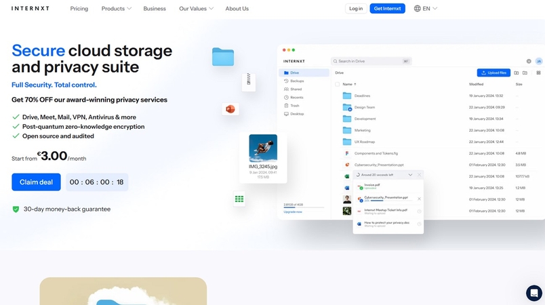Click the Components and Tokens.fig file icon
The image size is (545, 305).
click(x=347, y=153)
